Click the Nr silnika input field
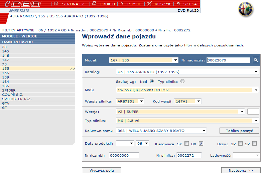Viewport: 264px width, 179px height. 189,155
